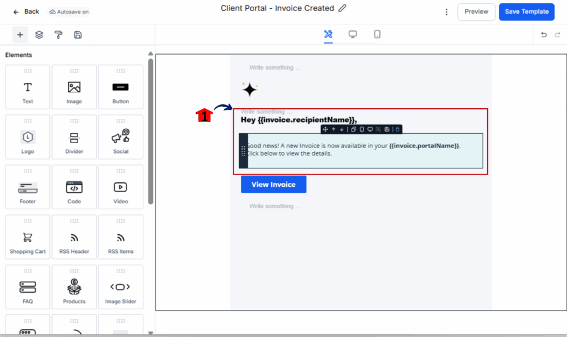The width and height of the screenshot is (567, 337).
Task: Open the Add elements plus tab
Action: [20, 35]
